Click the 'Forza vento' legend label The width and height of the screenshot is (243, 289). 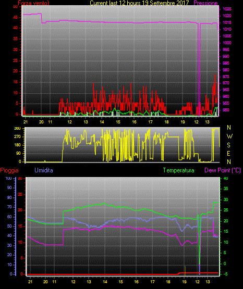click(x=33, y=3)
